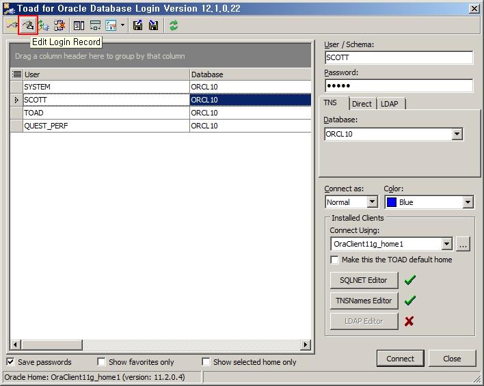Open the TNSNames Editor

pyautogui.click(x=364, y=301)
